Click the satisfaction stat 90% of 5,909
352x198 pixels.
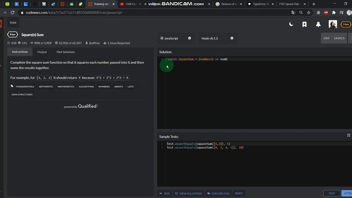click(41, 43)
